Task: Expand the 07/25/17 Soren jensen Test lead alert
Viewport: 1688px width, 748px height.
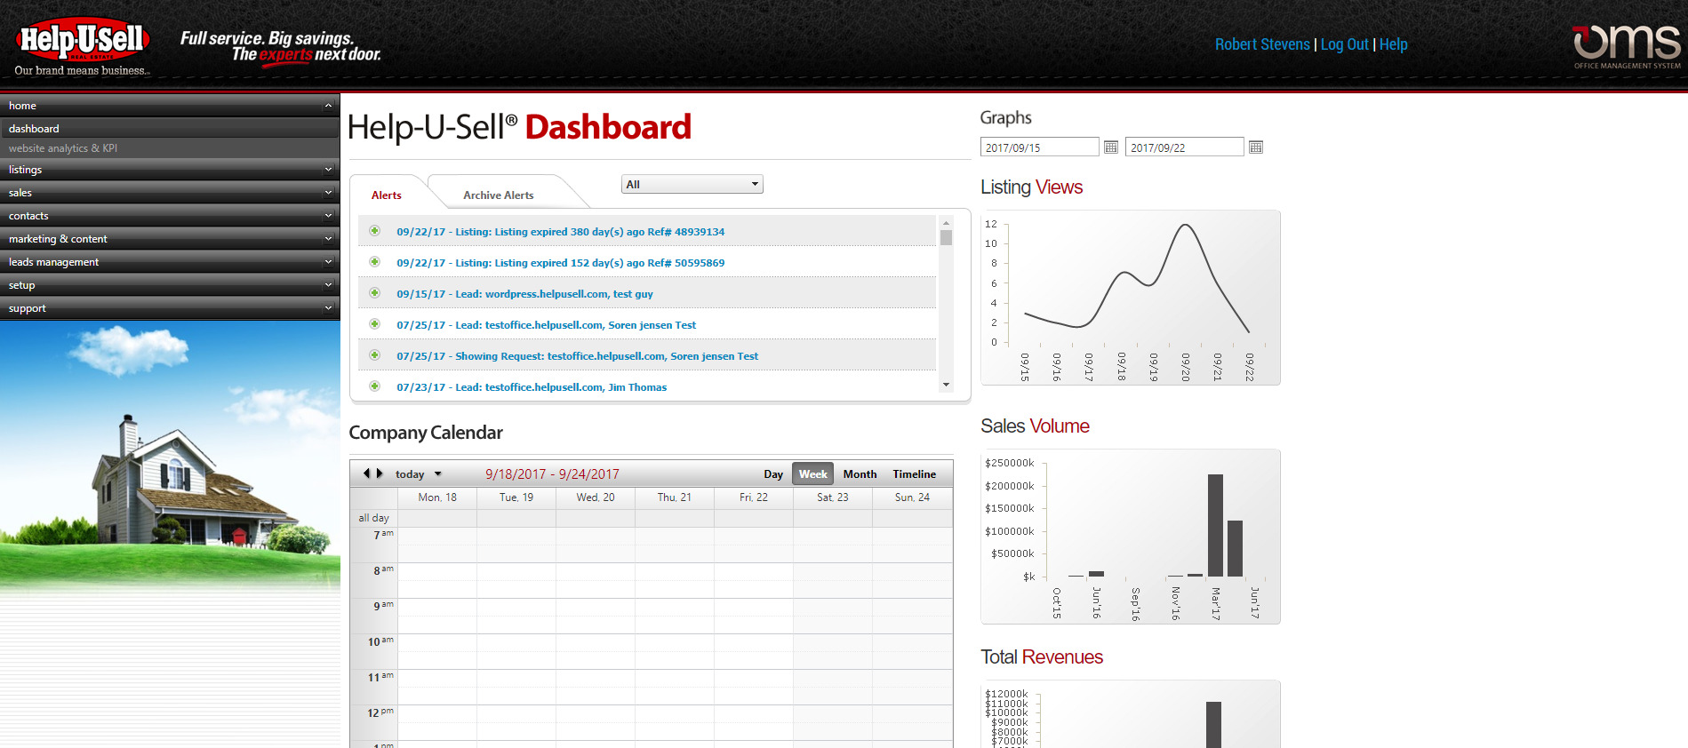Action: [x=375, y=324]
